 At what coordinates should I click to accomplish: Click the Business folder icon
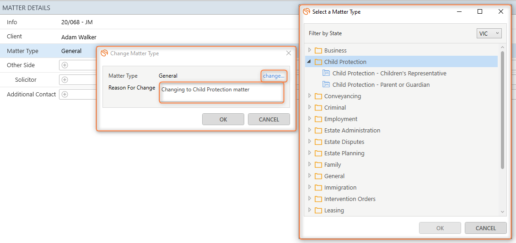click(318, 50)
